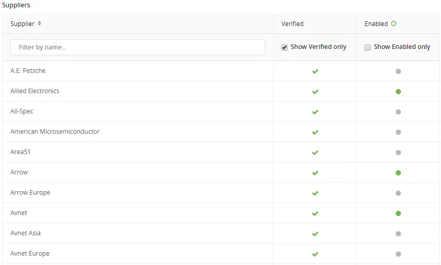Screen dimensions: 441x265
Task: Enable All-Spec supplier gray dot
Action: 398,112
